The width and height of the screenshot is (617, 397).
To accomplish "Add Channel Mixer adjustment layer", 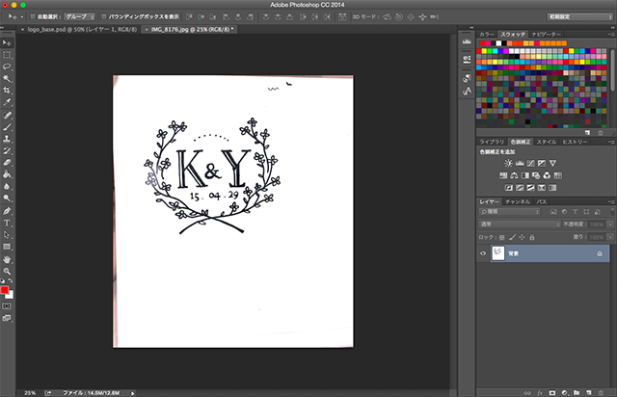I will [547, 175].
